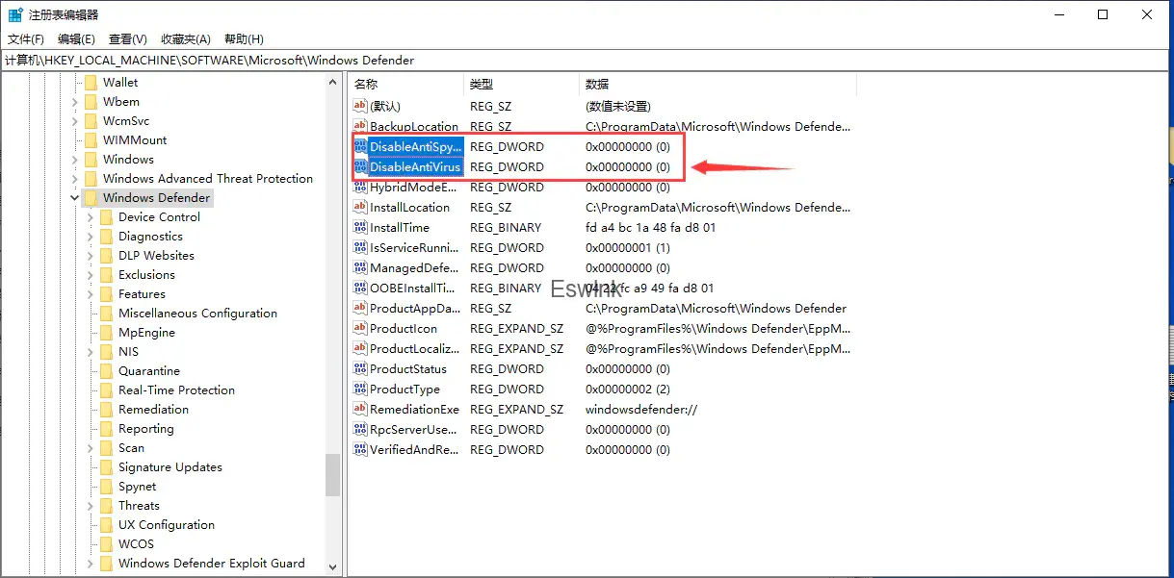Click the InstallTime binary value icon
This screenshot has height=578, width=1174.
[x=361, y=228]
